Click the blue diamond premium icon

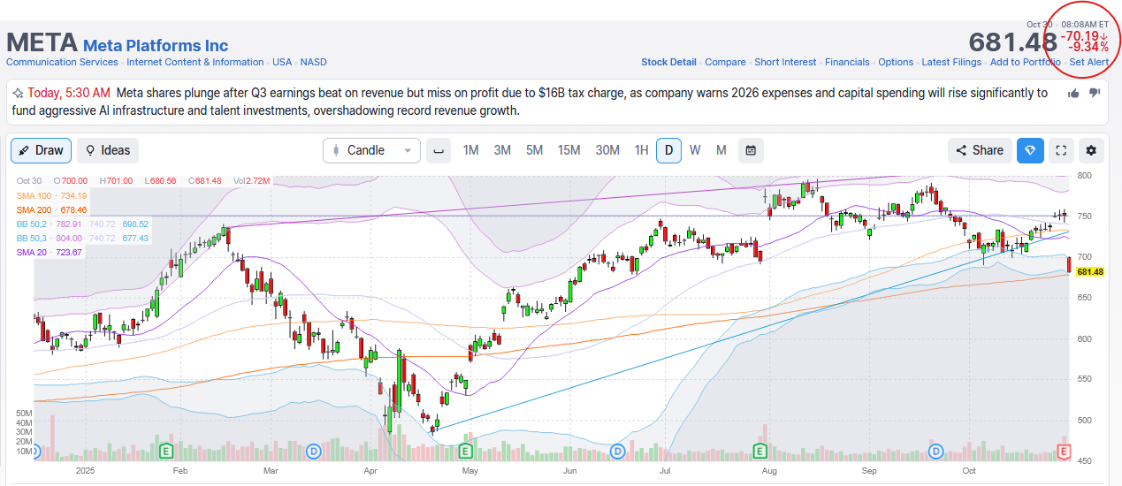1029,150
